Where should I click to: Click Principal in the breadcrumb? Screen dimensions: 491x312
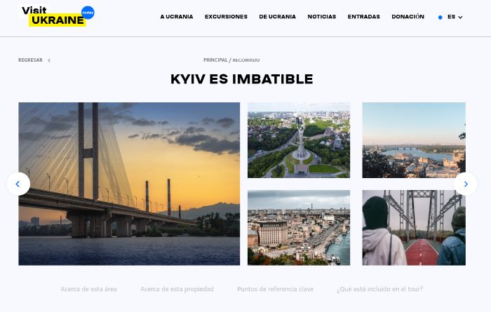(x=215, y=60)
